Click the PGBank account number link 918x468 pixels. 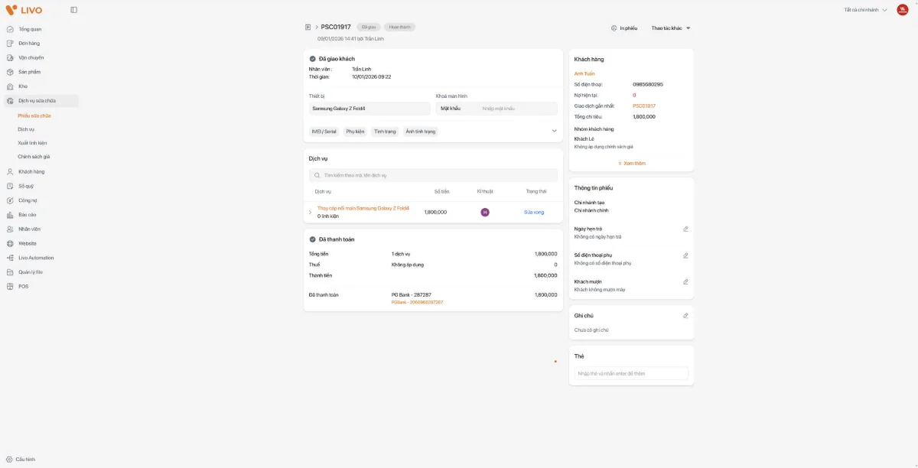(417, 302)
